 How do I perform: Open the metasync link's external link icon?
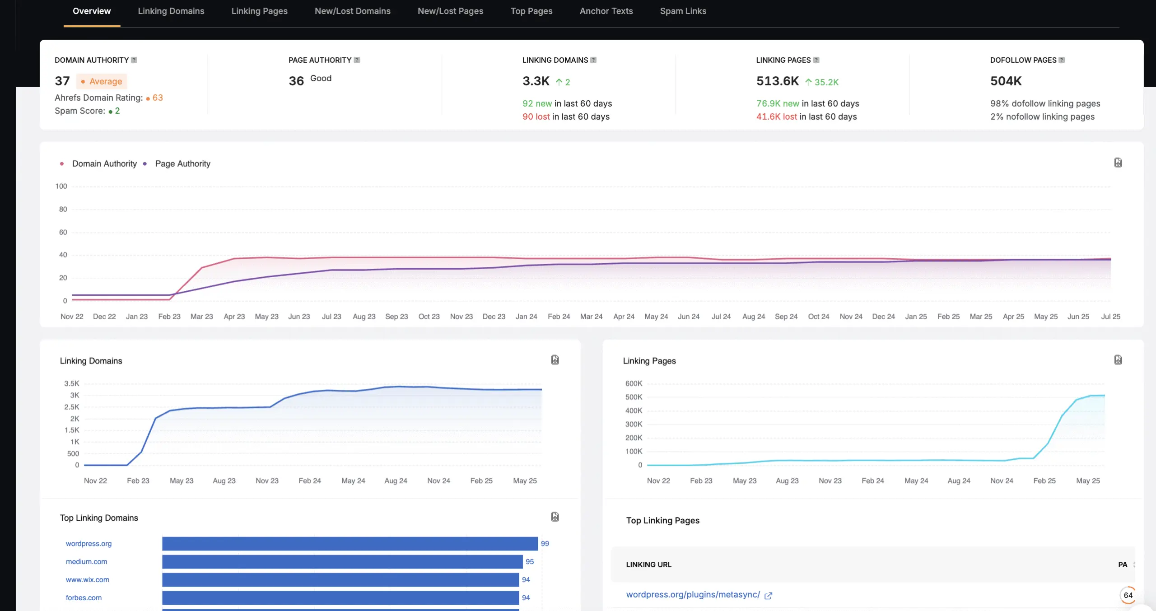click(x=768, y=596)
